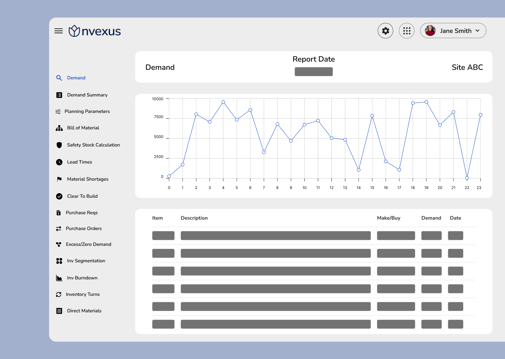Click the Direct Materials receipt icon
The width and height of the screenshot is (505, 359).
click(x=59, y=311)
